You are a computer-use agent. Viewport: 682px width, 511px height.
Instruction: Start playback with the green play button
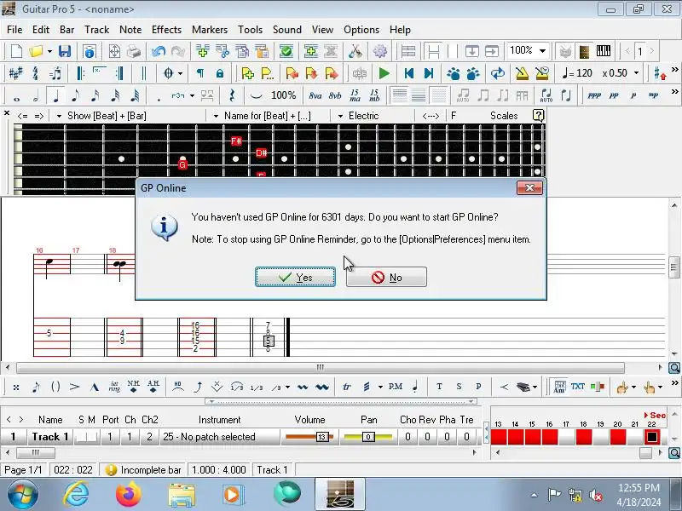click(x=384, y=73)
